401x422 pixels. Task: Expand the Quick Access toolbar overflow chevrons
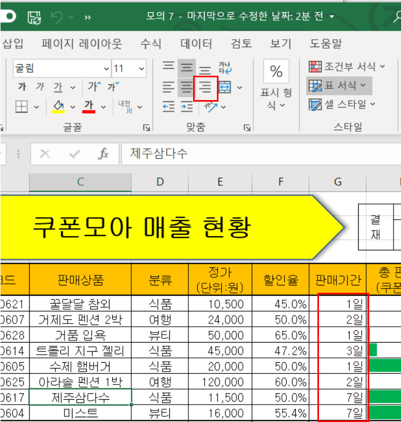(87, 17)
